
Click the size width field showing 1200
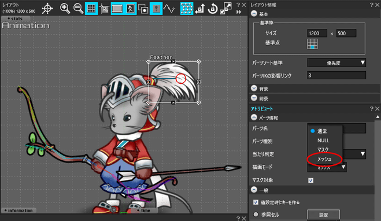pos(317,34)
